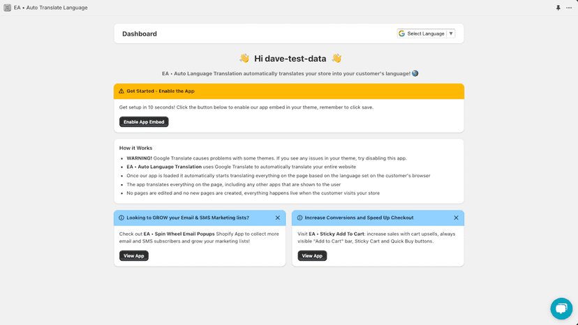Click the EA app logo icon

pyautogui.click(x=7, y=8)
